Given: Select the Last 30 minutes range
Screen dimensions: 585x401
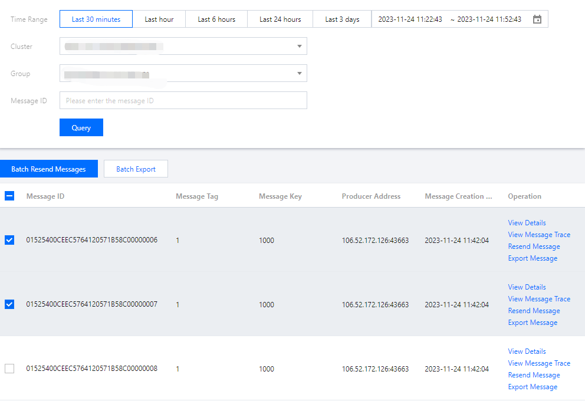Looking at the screenshot, I should click(x=96, y=19).
